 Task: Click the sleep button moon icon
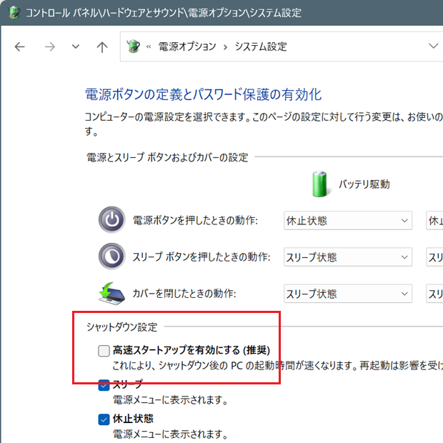[x=111, y=257]
